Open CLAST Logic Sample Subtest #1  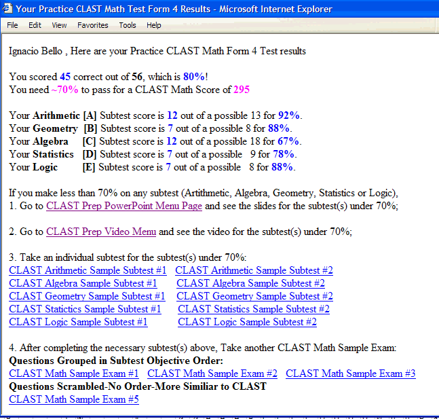[x=78, y=322]
